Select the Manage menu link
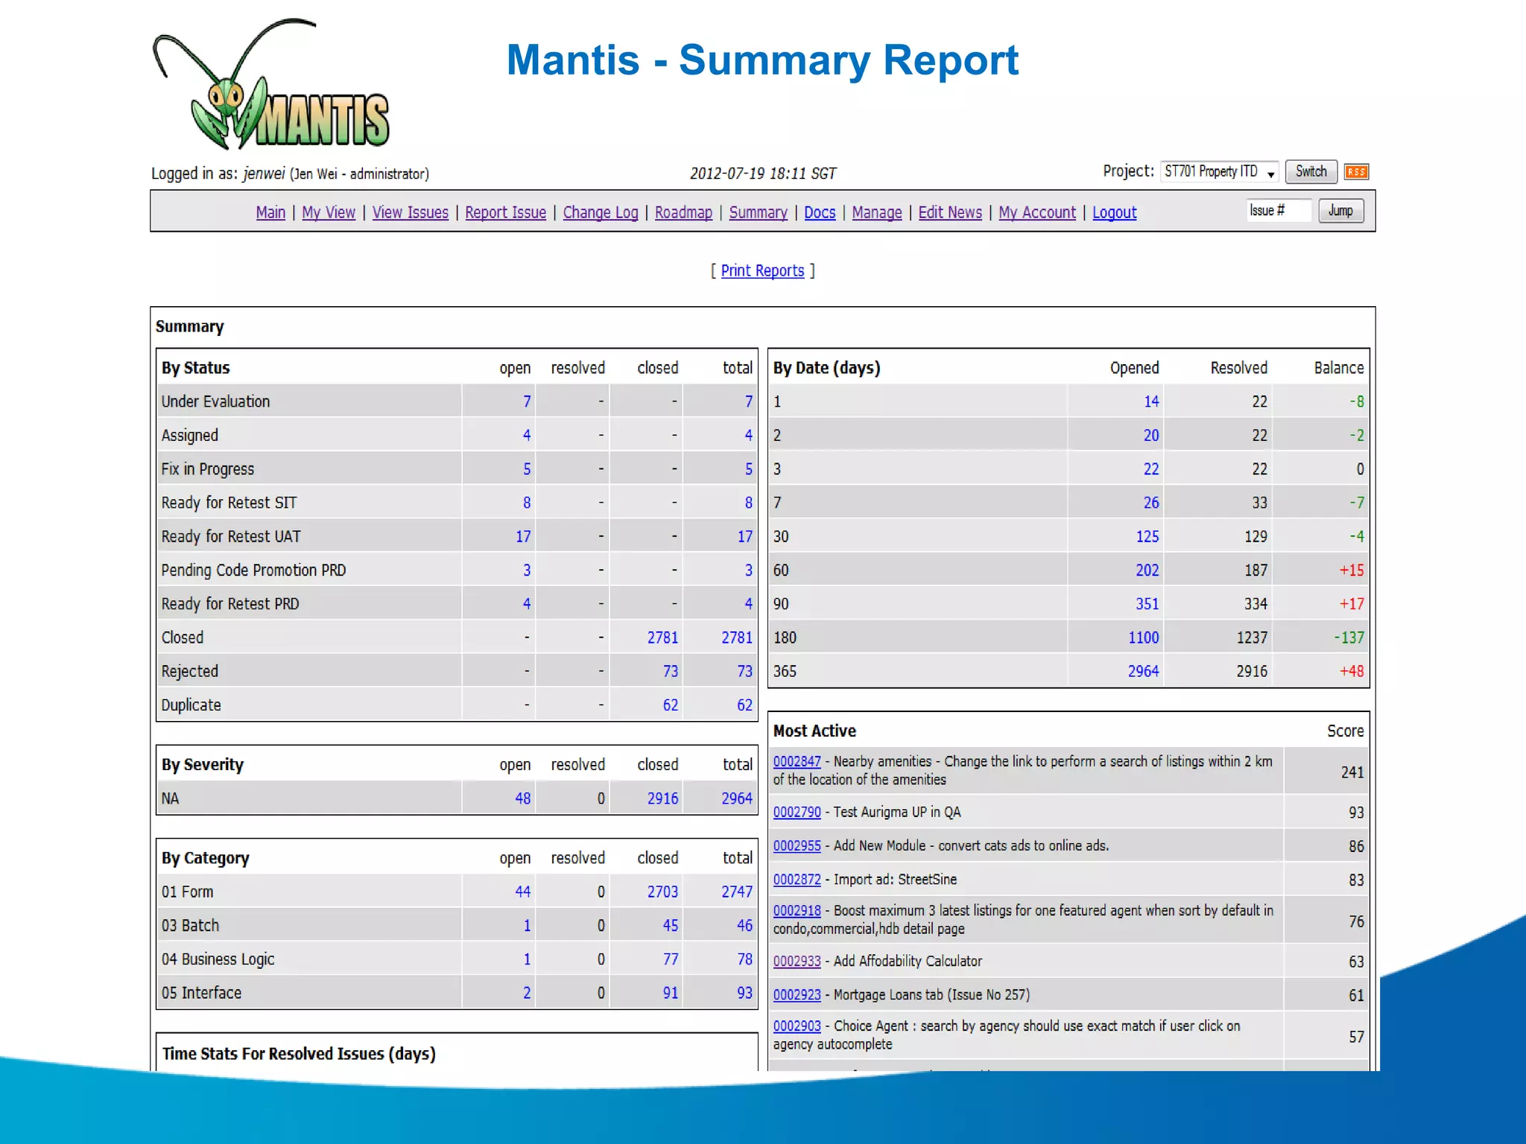1526x1144 pixels. point(877,212)
